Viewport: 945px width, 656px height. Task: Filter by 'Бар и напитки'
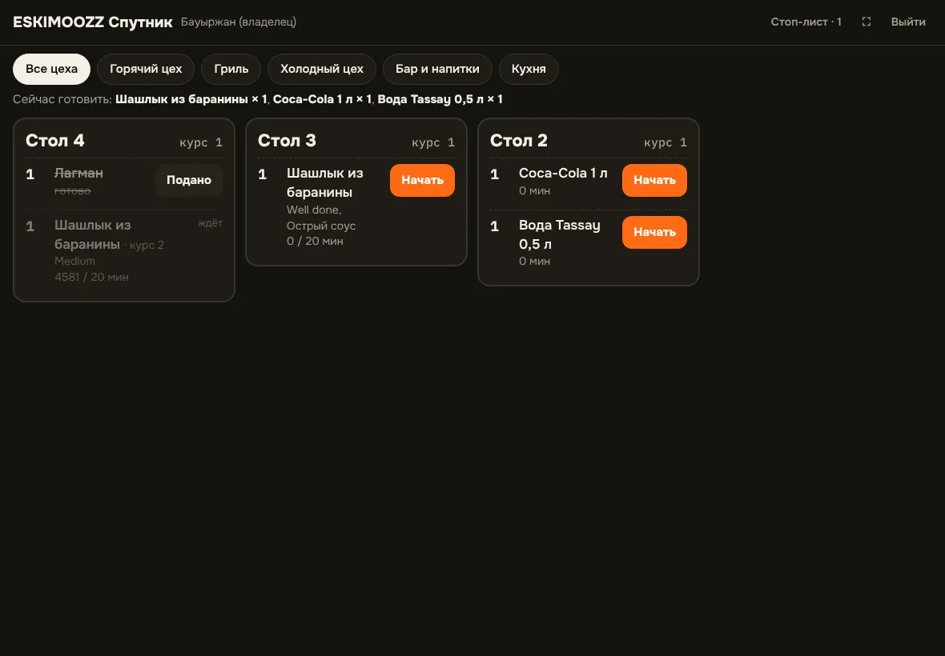coord(437,70)
